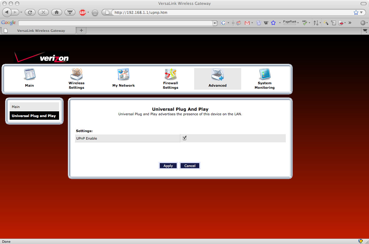Screen dimensions: 369x244
Task: Click the Main router icon
Action: pyautogui.click(x=30, y=75)
